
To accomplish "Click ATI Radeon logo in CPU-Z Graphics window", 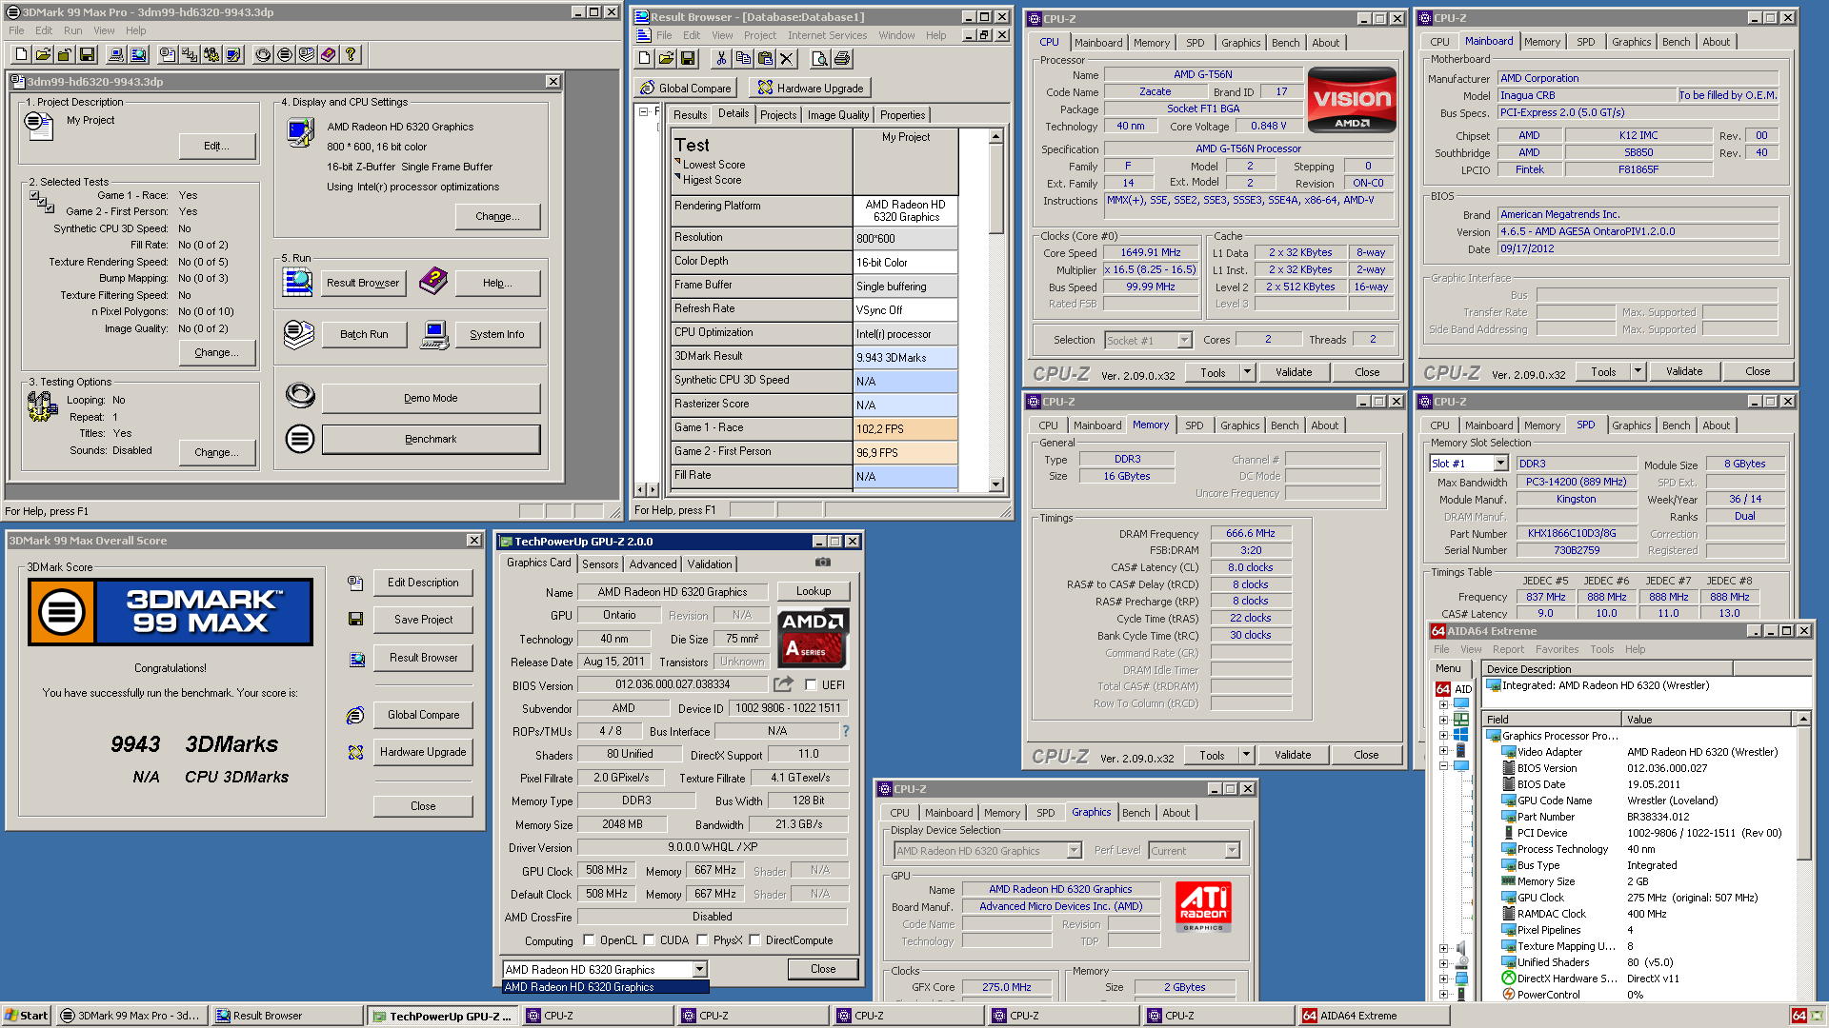I will 1203,906.
